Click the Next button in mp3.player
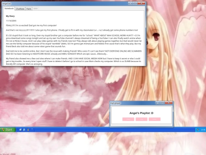 click(x=154, y=119)
